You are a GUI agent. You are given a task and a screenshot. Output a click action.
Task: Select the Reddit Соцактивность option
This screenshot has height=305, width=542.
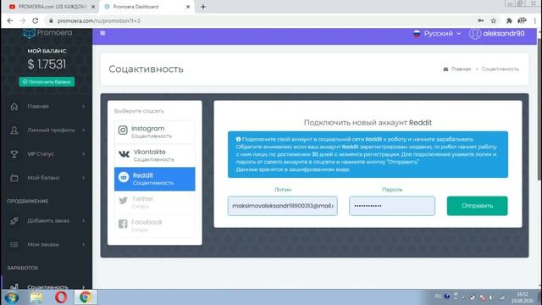coord(154,179)
